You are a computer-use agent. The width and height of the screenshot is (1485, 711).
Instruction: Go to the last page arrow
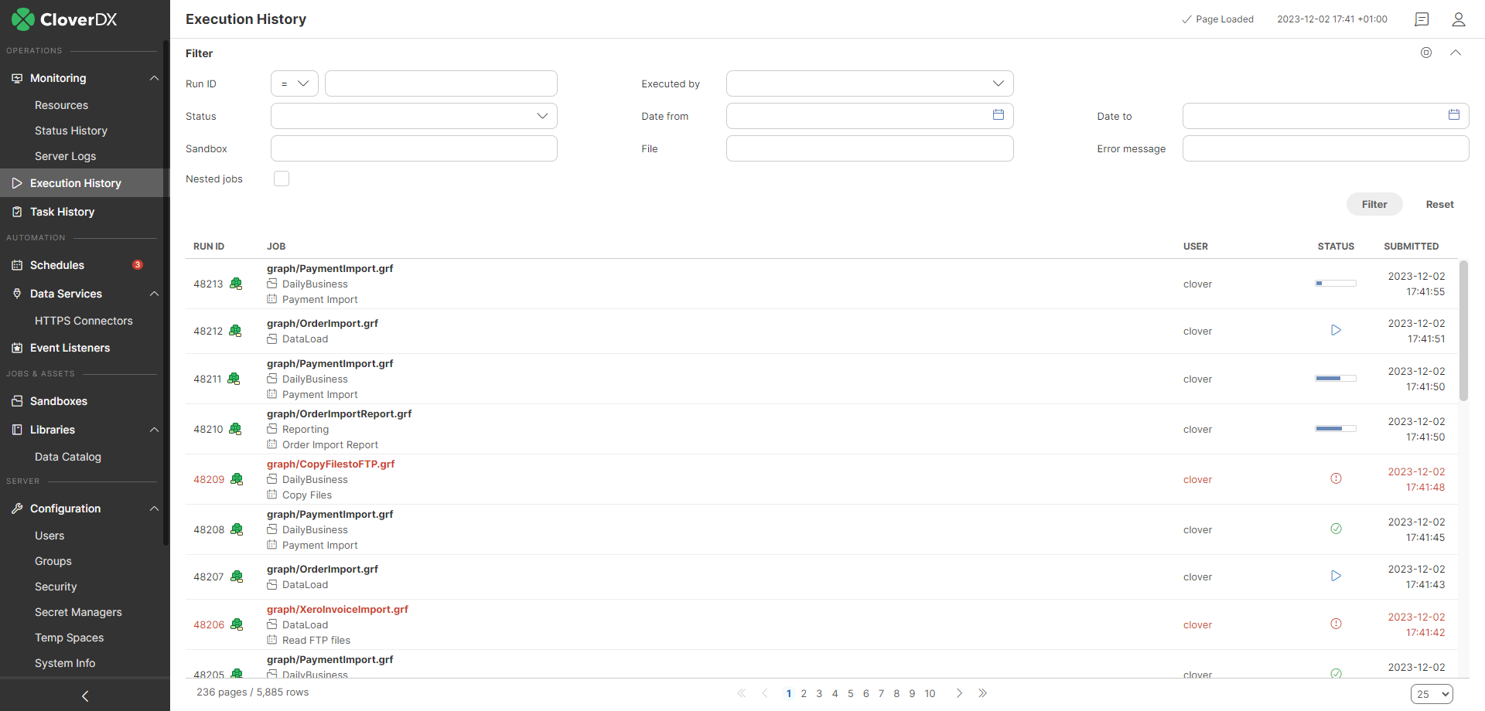[982, 693]
